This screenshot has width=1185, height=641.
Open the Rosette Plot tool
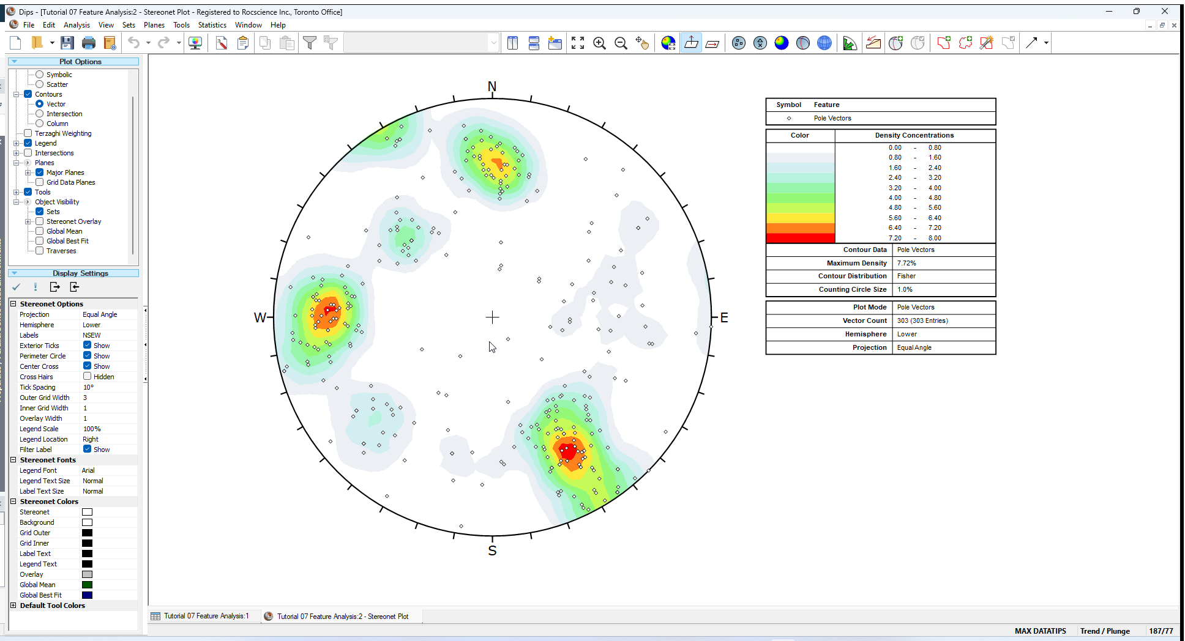(850, 43)
